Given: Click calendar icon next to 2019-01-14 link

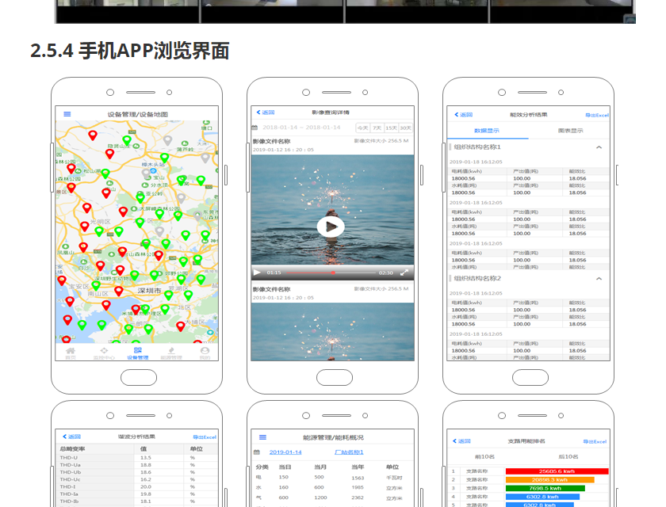Looking at the screenshot, I should [x=257, y=452].
